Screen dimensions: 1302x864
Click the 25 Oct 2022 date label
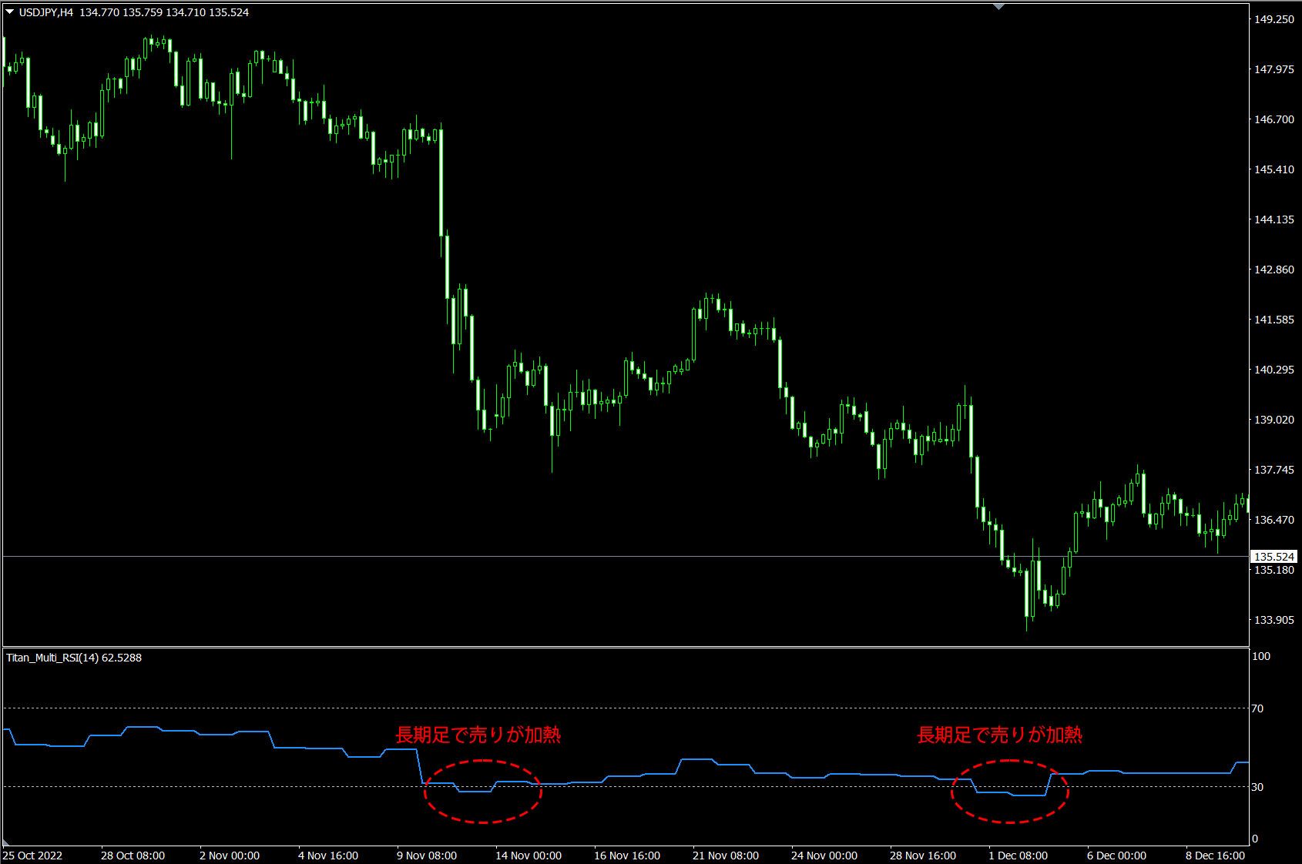32,856
